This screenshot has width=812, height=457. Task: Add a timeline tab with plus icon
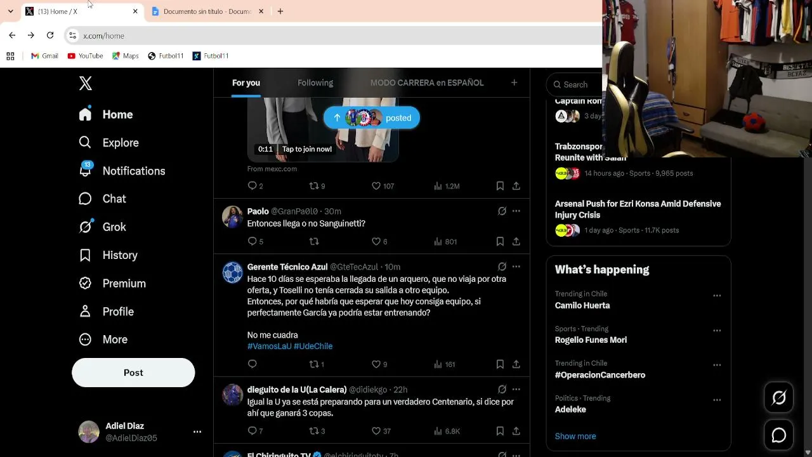(x=514, y=83)
